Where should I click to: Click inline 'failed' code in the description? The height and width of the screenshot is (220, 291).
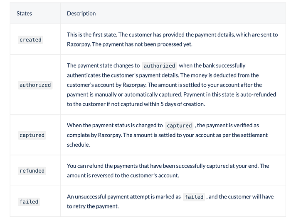coord(194,197)
